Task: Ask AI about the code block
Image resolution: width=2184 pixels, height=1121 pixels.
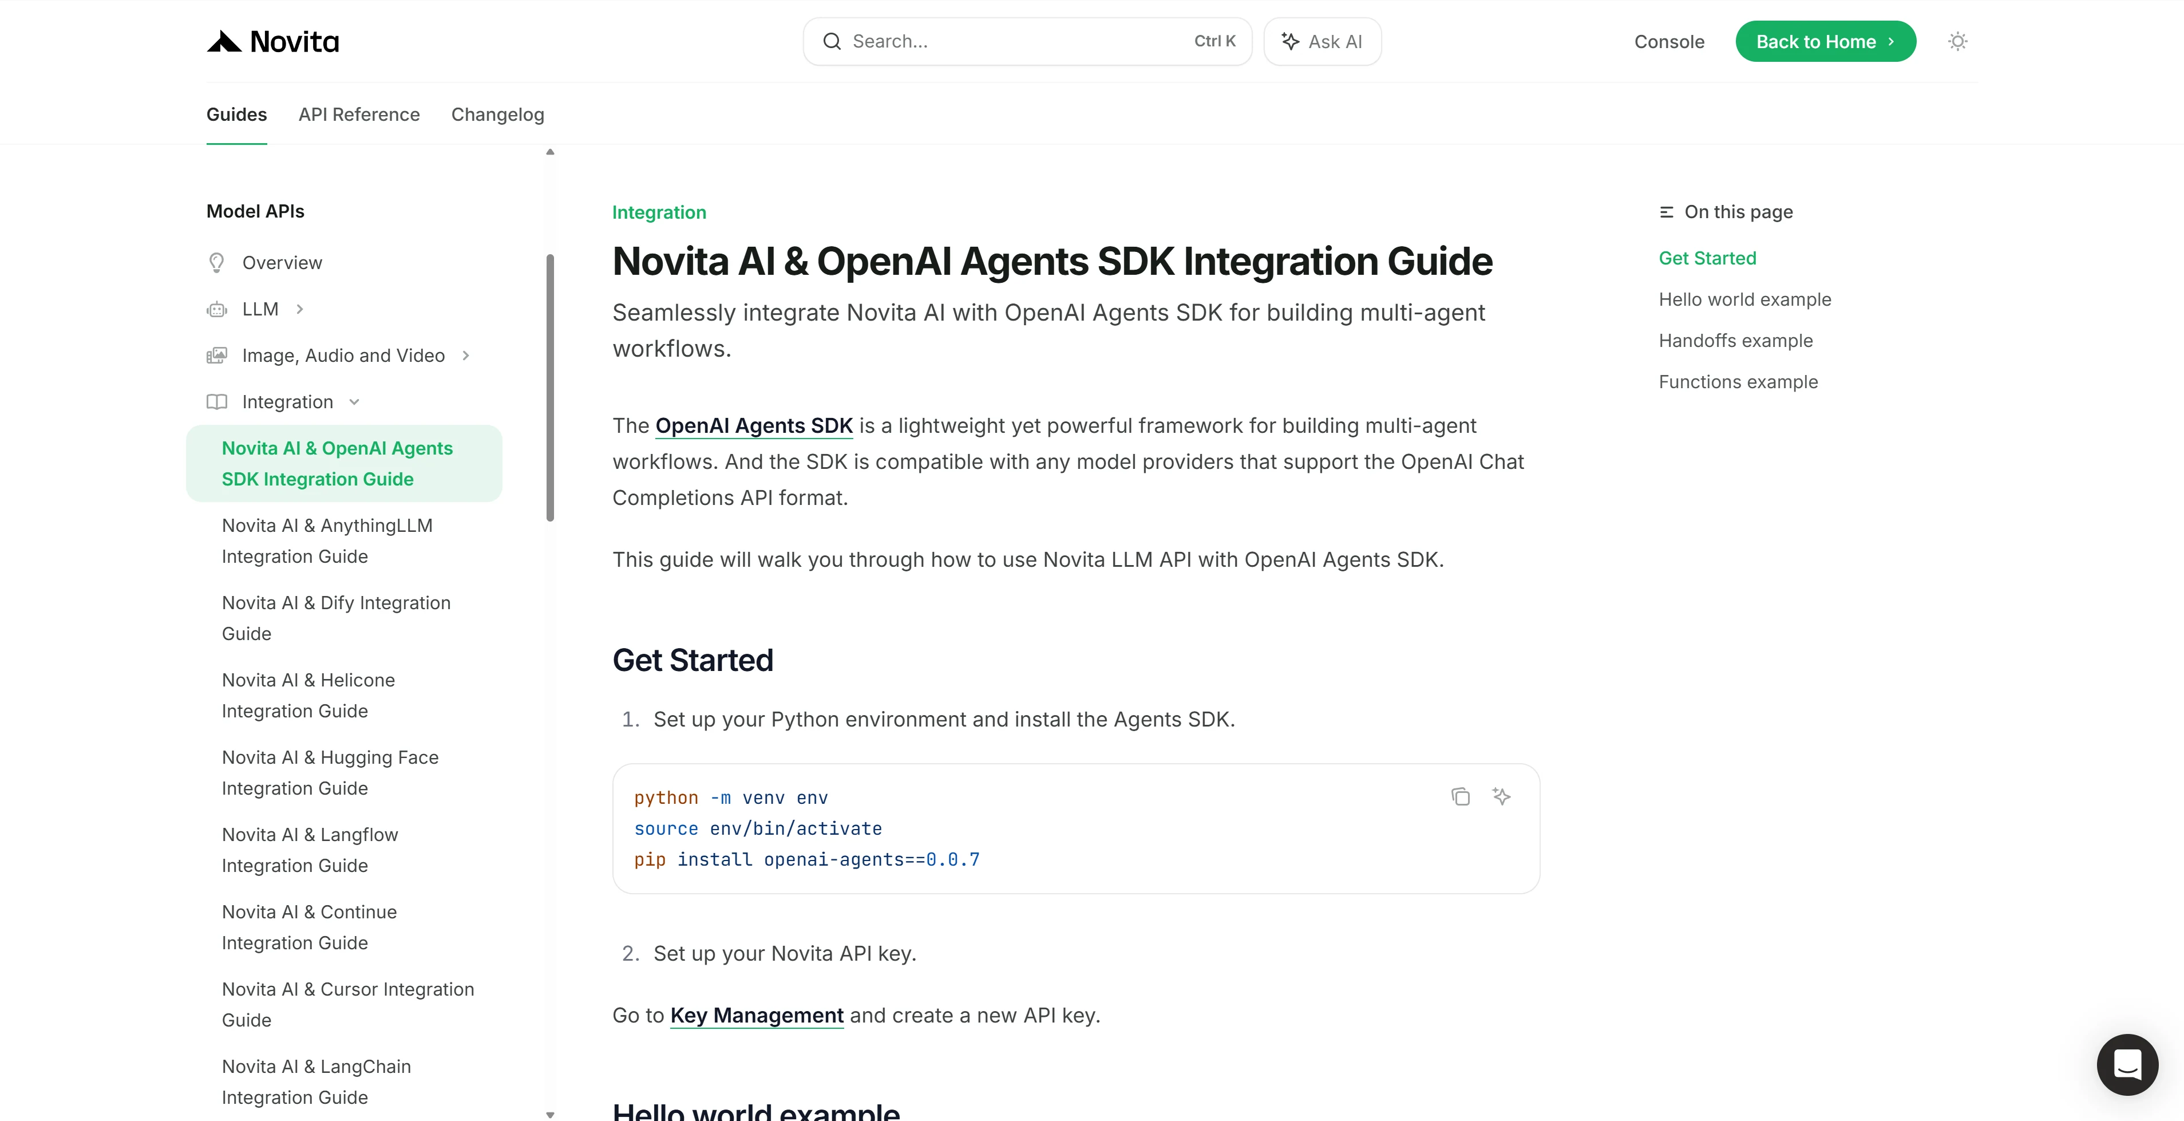Action: 1502,796
